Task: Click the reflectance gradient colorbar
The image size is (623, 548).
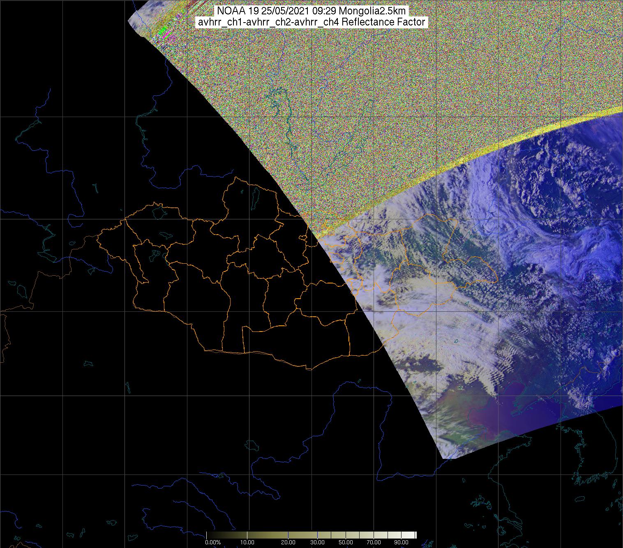Action: click(311, 535)
